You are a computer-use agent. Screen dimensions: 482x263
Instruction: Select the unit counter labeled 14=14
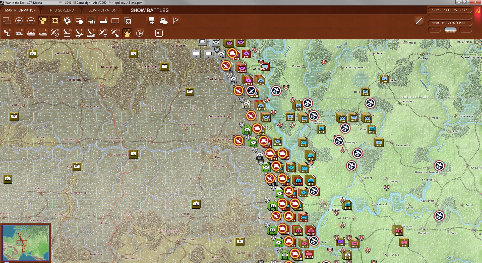pos(309,254)
